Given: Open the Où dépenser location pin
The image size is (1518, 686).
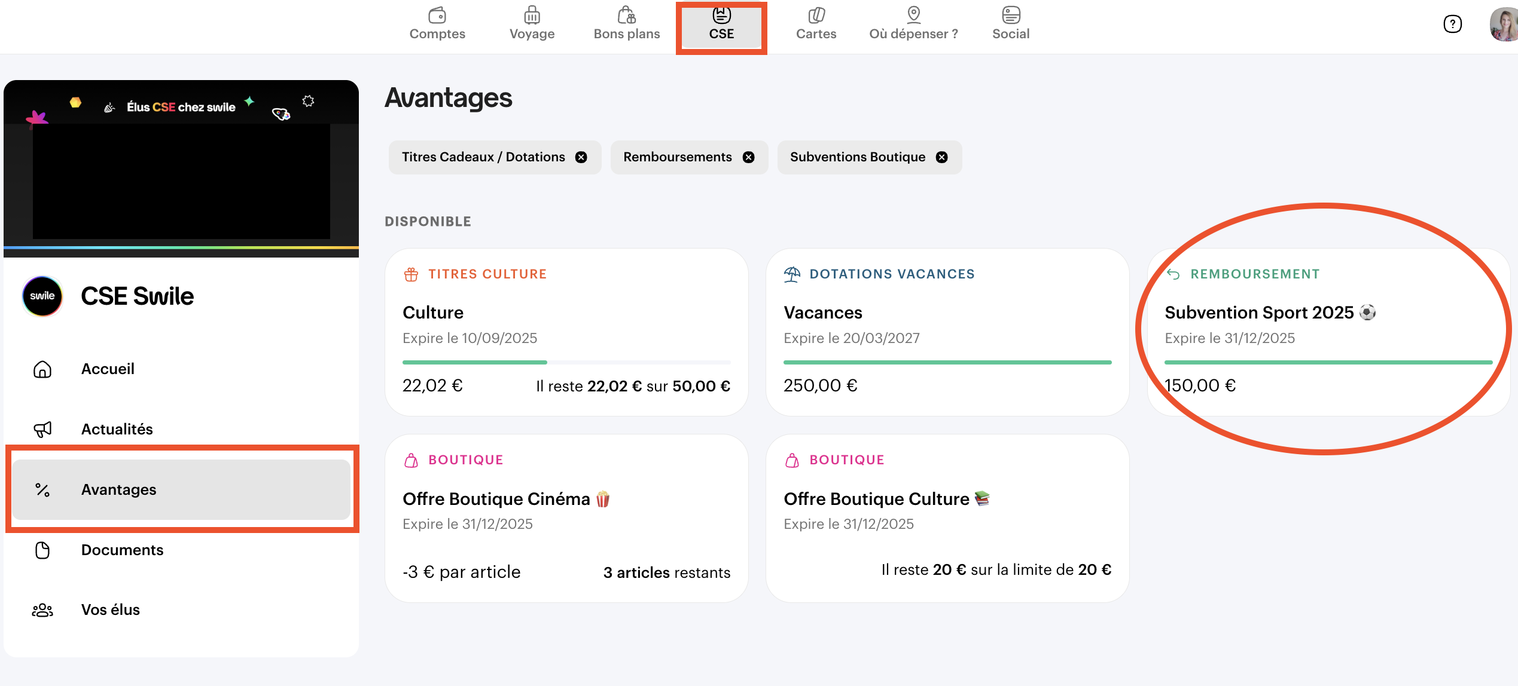Looking at the screenshot, I should [913, 15].
